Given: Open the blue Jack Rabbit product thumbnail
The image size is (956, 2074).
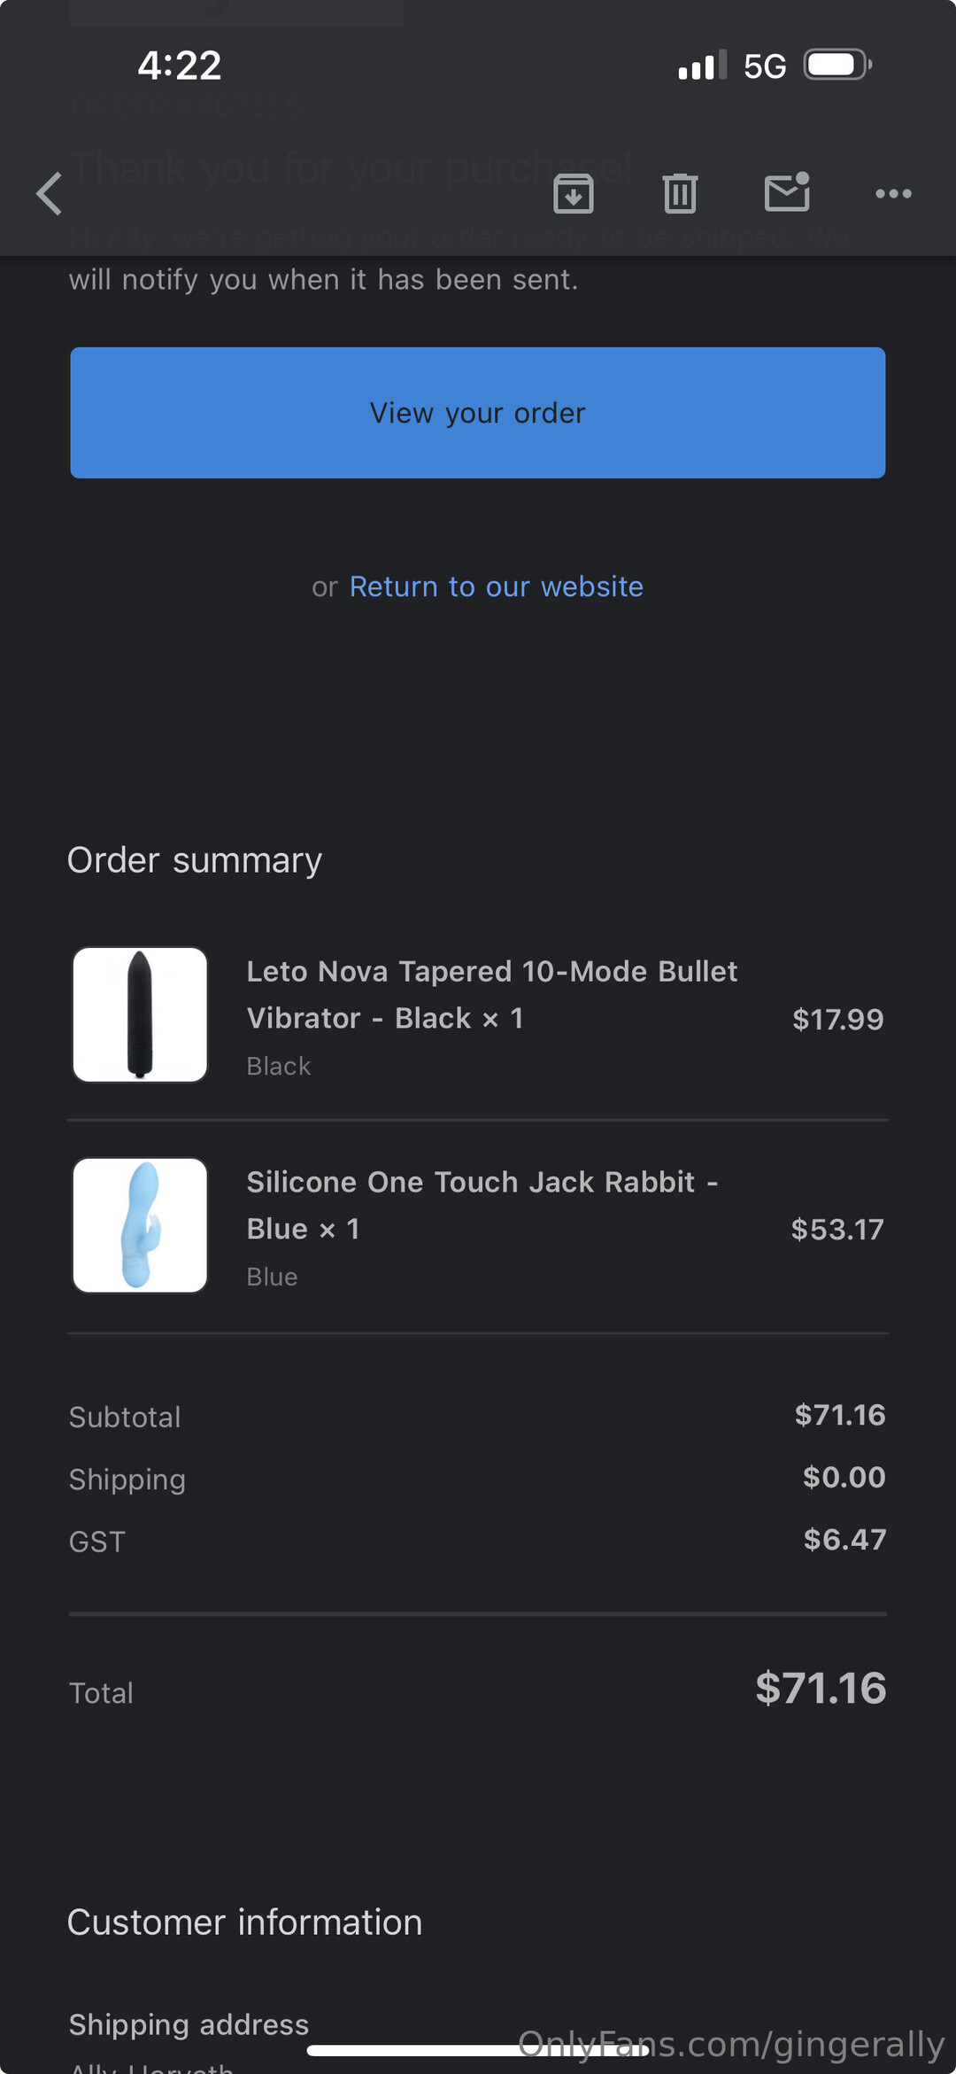Looking at the screenshot, I should tap(140, 1225).
